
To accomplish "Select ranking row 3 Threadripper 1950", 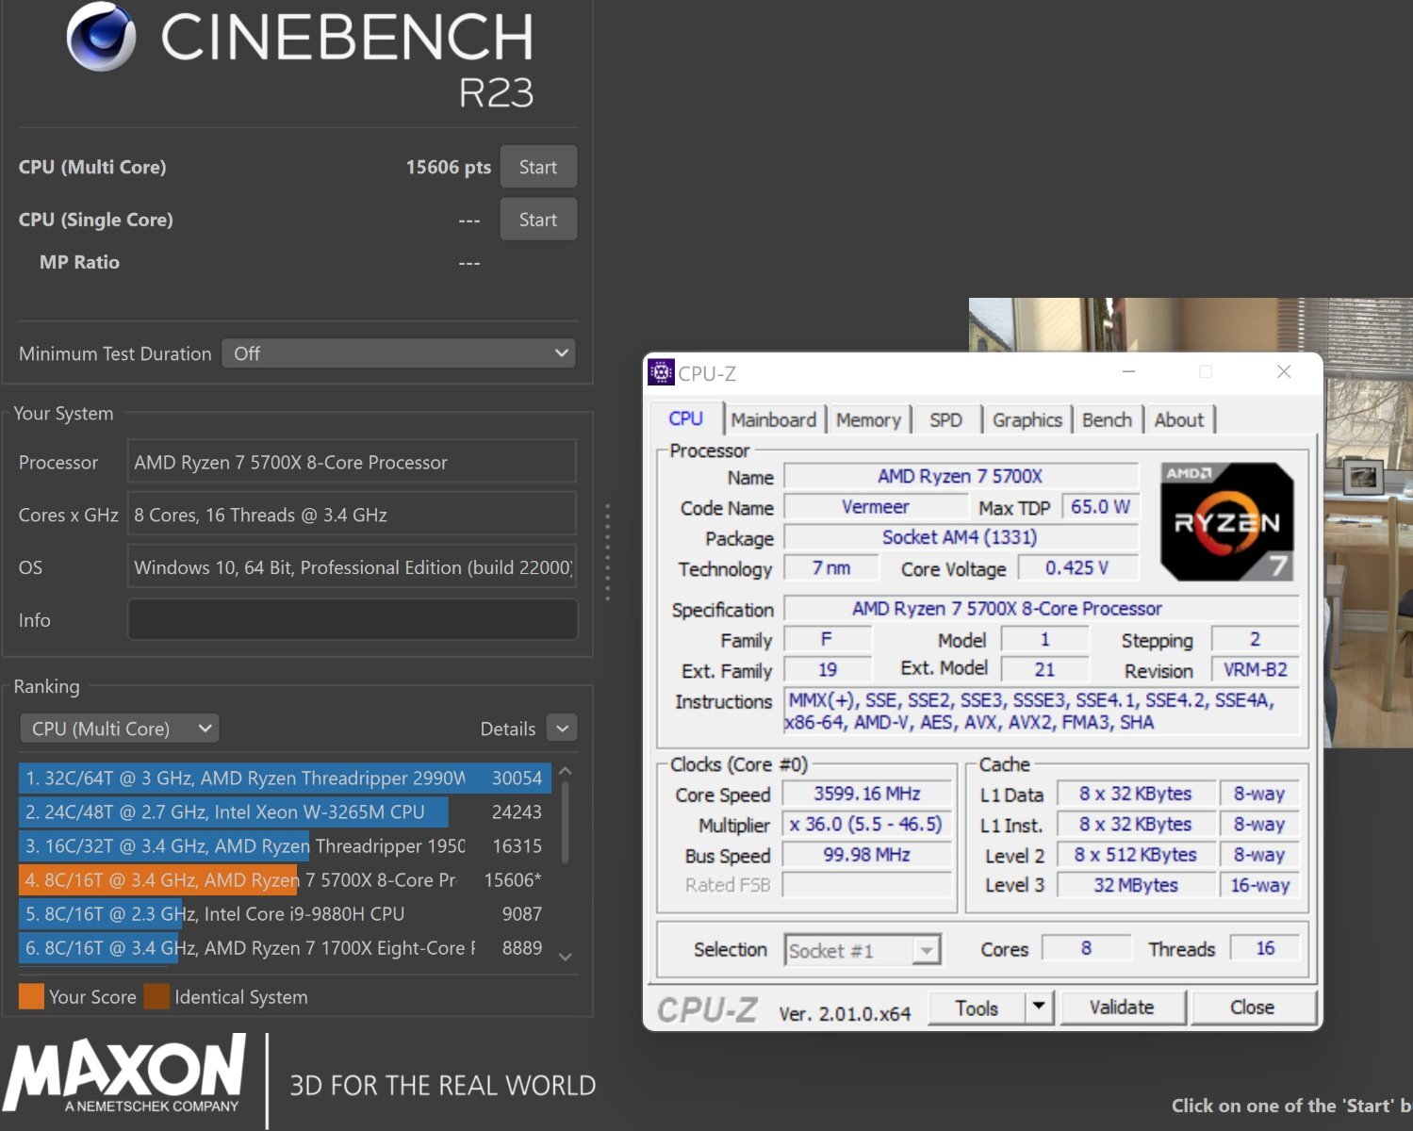I will pyautogui.click(x=285, y=845).
